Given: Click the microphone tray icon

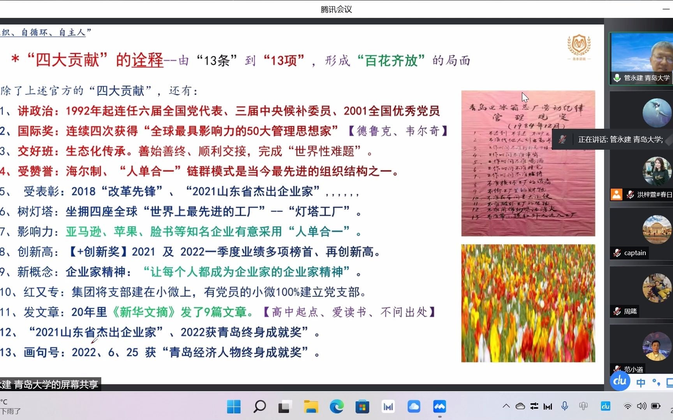Looking at the screenshot, I should (x=565, y=406).
